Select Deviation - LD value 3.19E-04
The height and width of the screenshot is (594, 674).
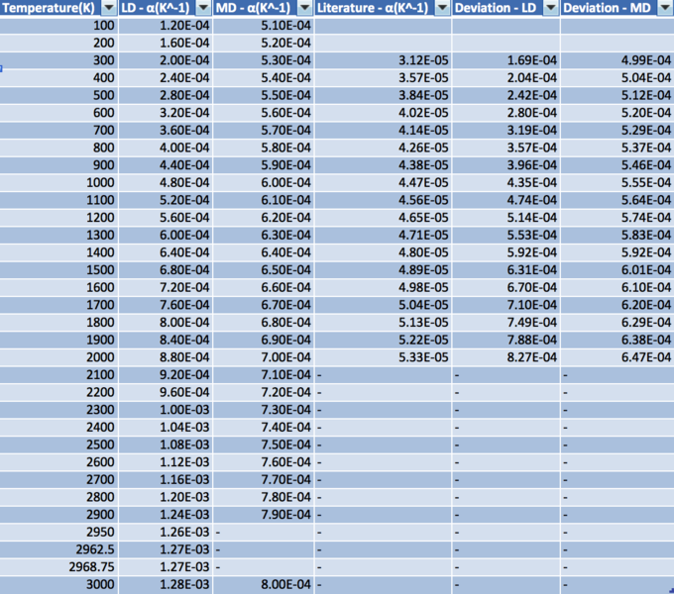pyautogui.click(x=505, y=130)
